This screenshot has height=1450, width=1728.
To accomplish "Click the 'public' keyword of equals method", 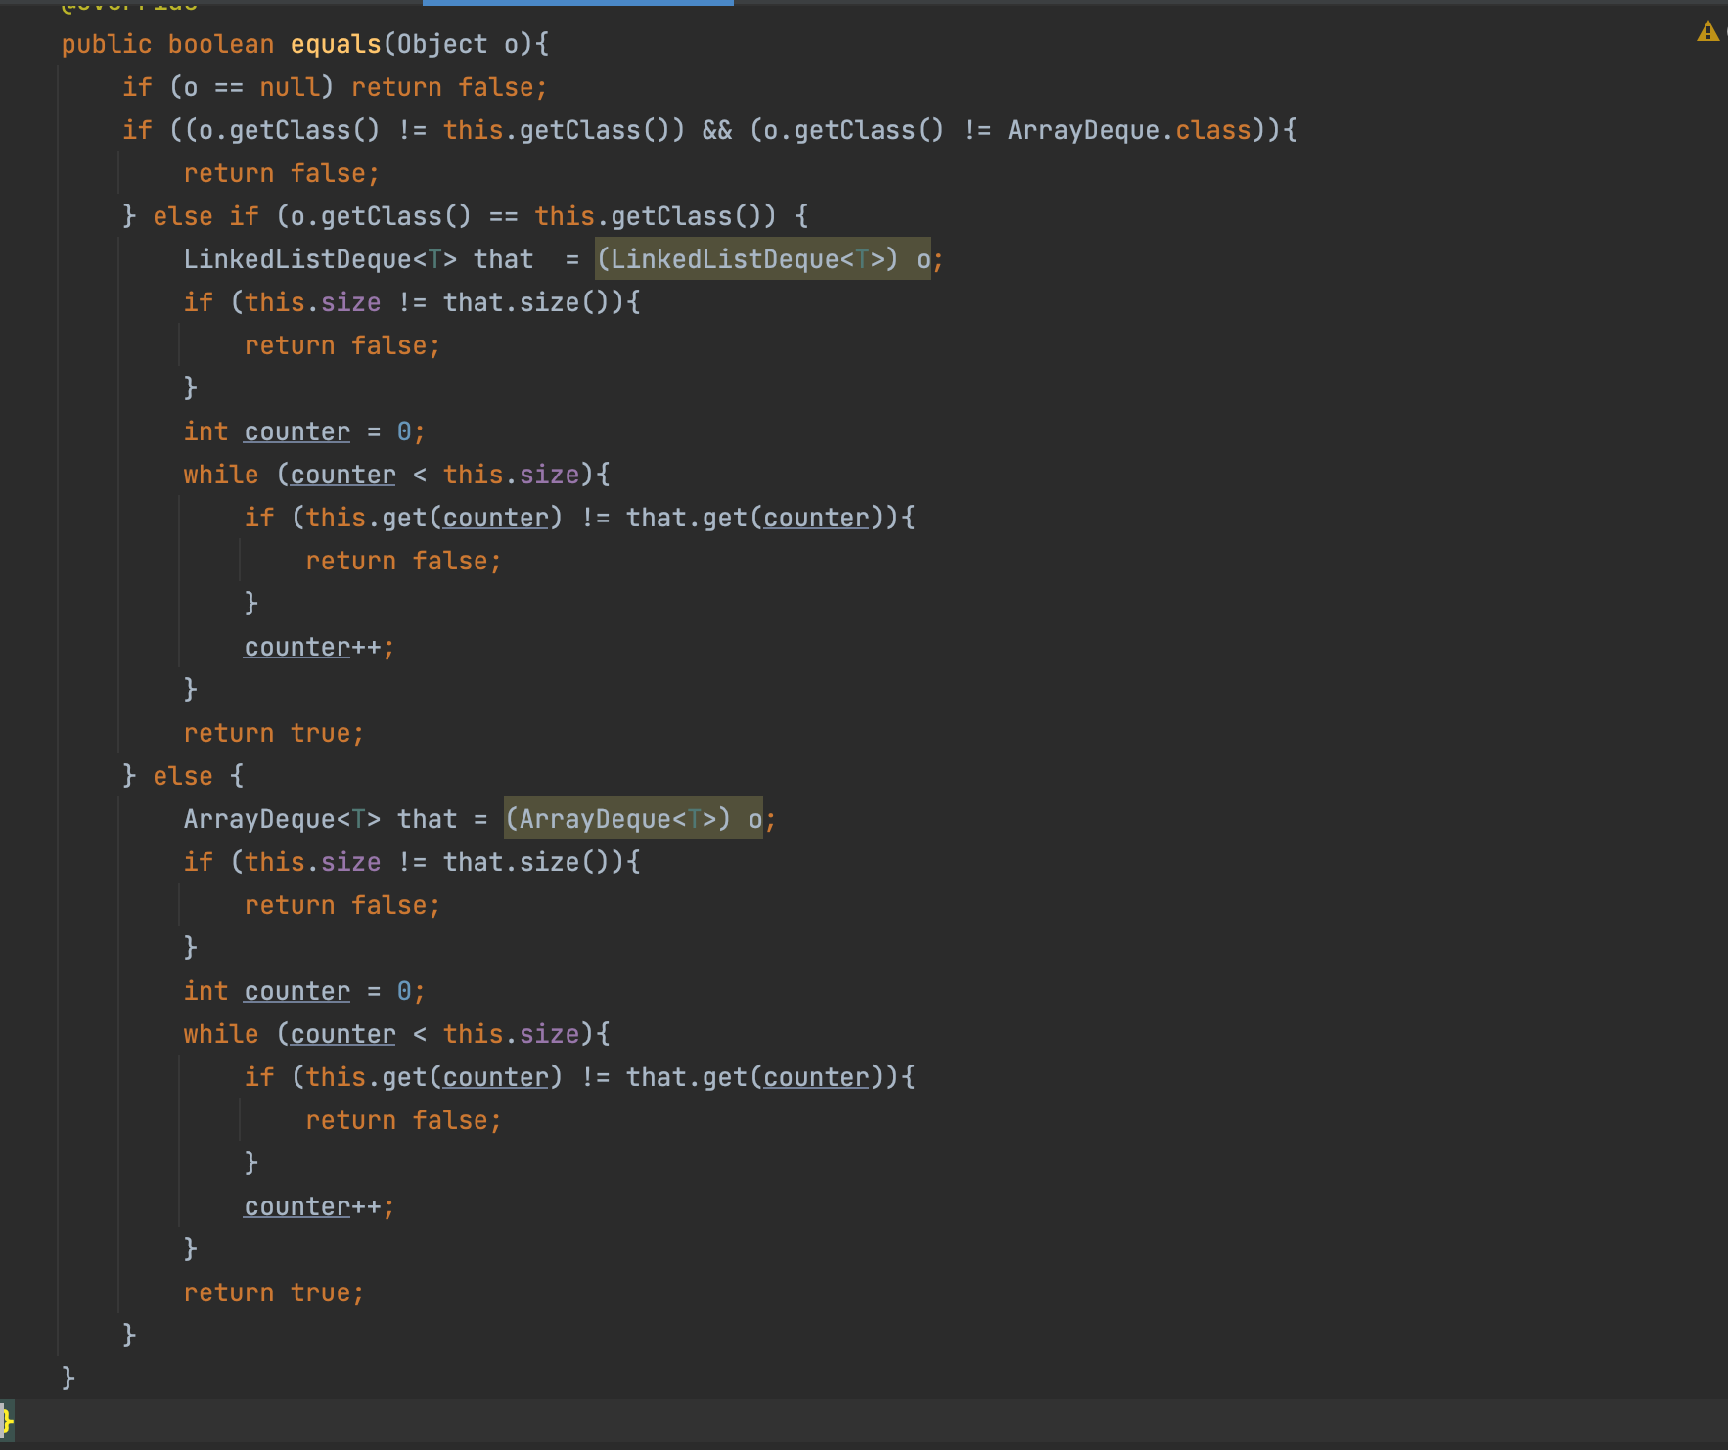I will 106,44.
